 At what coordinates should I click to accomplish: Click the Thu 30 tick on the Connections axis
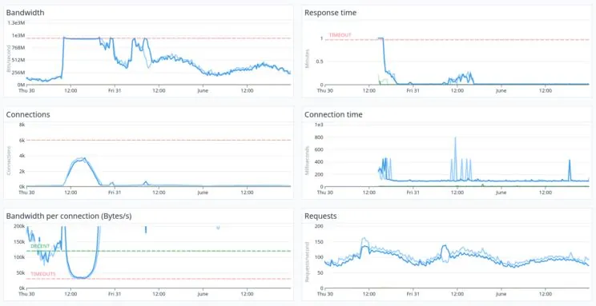(x=25, y=193)
